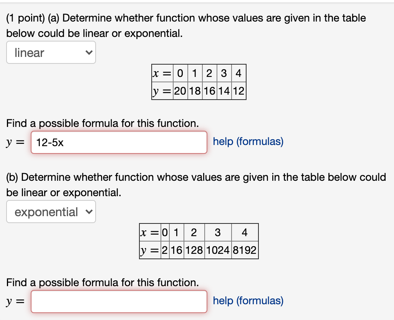The image size is (394, 320).
Task: Open the dropdown currently showing exponential
Action: coord(51,212)
